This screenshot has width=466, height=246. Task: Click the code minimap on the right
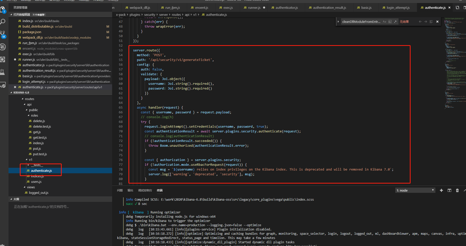pyautogui.click(x=454, y=63)
